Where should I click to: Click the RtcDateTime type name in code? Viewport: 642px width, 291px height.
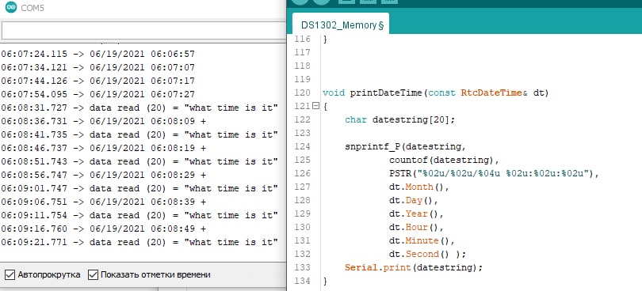491,93
